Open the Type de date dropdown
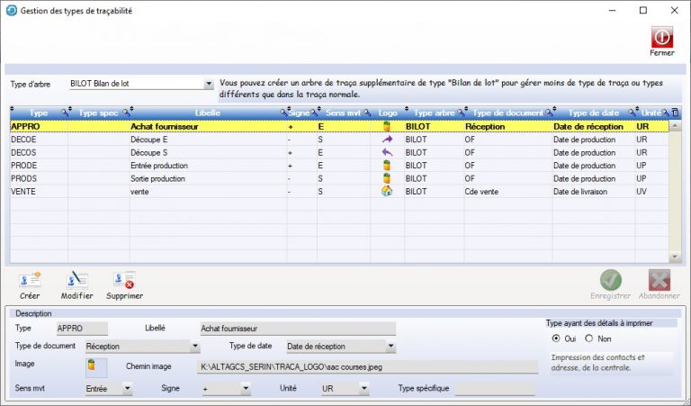Viewport: 691px width, 406px height. [390, 346]
